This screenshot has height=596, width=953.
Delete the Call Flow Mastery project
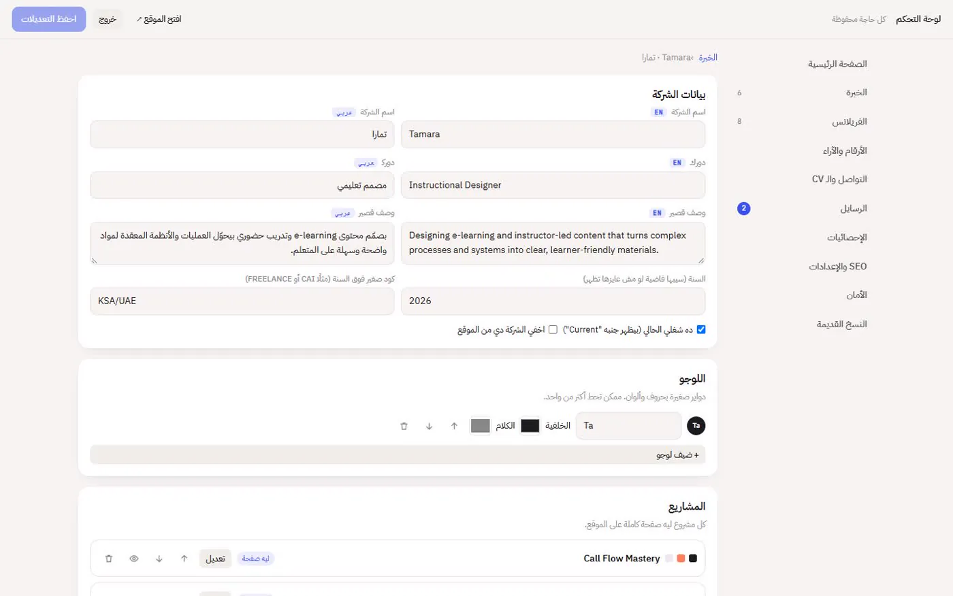click(109, 559)
